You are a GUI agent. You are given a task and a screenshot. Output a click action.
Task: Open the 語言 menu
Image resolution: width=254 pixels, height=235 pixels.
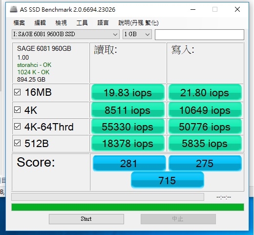[x=103, y=22]
